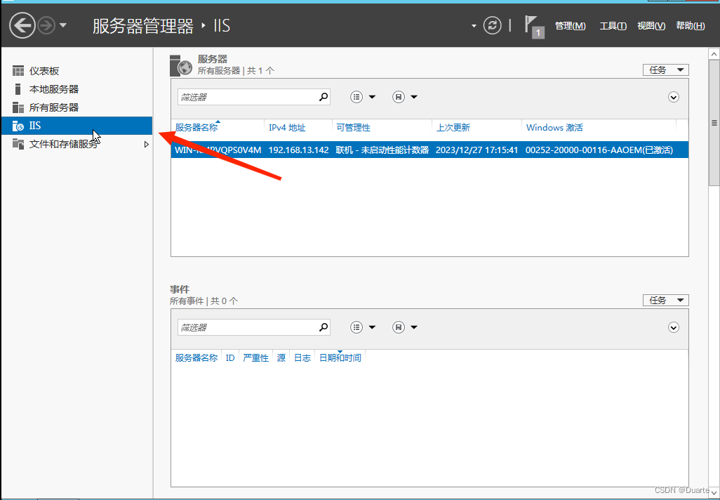Click search magnifier in 服务器 filter
Screen dimensions: 720x500
[324, 96]
